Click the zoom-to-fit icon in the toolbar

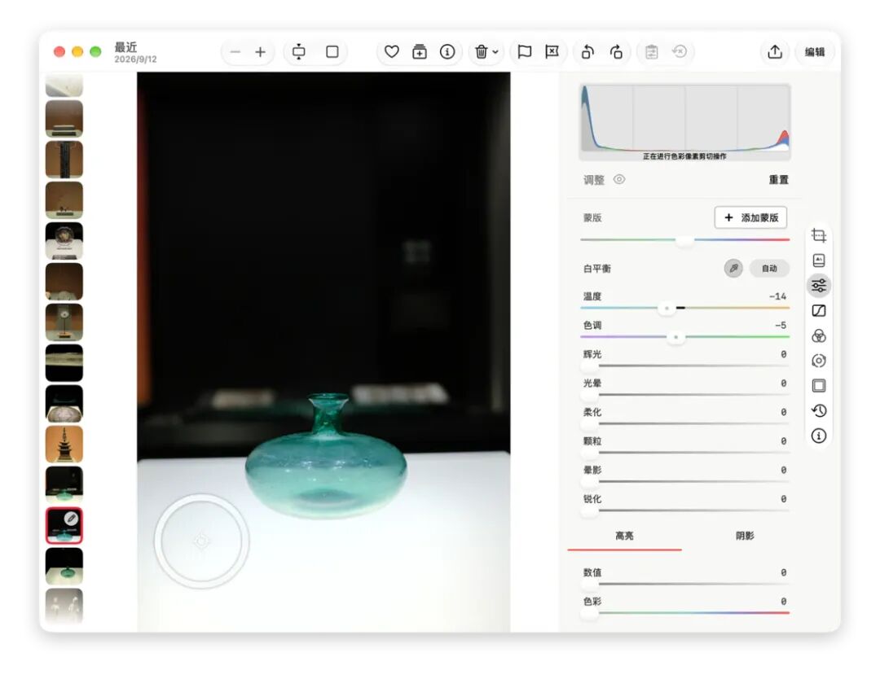coord(298,52)
